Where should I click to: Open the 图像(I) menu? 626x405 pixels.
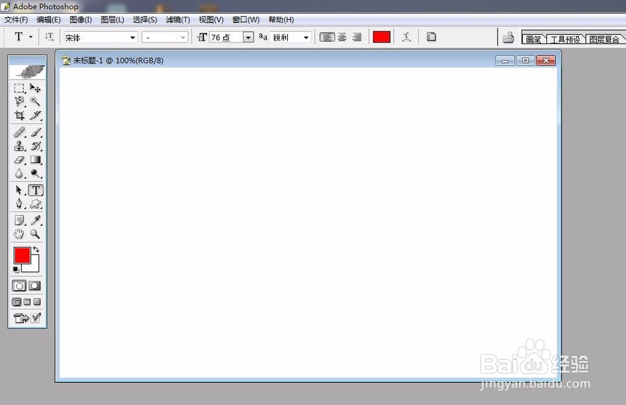point(80,19)
